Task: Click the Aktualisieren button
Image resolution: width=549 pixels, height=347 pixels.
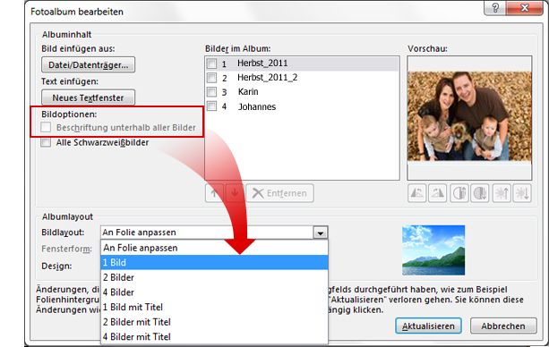Action: pos(428,326)
